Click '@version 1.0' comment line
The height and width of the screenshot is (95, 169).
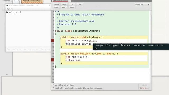tap(68, 24)
